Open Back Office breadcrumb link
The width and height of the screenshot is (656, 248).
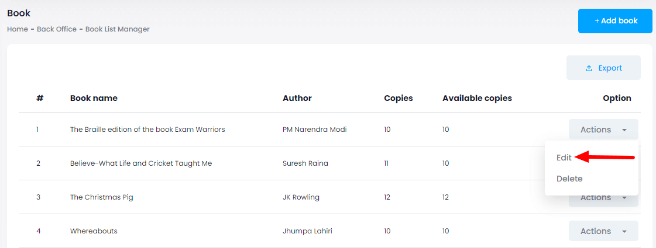(x=57, y=29)
